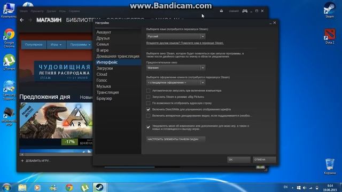This screenshot has height=192, width=342.
Task: Open File Explorer from the taskbar
Action: [x=22, y=187]
